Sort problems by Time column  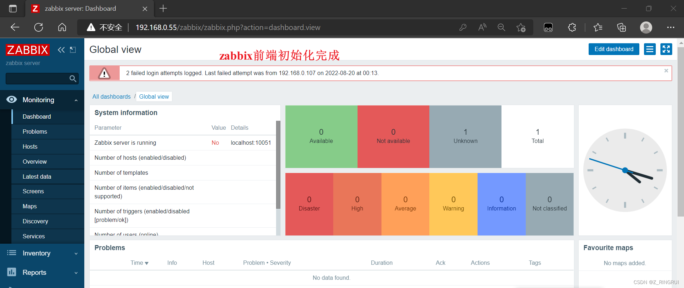pyautogui.click(x=139, y=263)
